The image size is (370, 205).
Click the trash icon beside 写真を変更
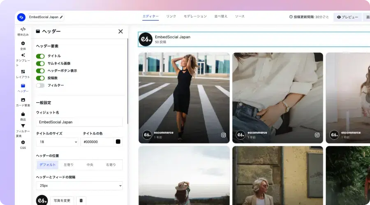[81, 200]
